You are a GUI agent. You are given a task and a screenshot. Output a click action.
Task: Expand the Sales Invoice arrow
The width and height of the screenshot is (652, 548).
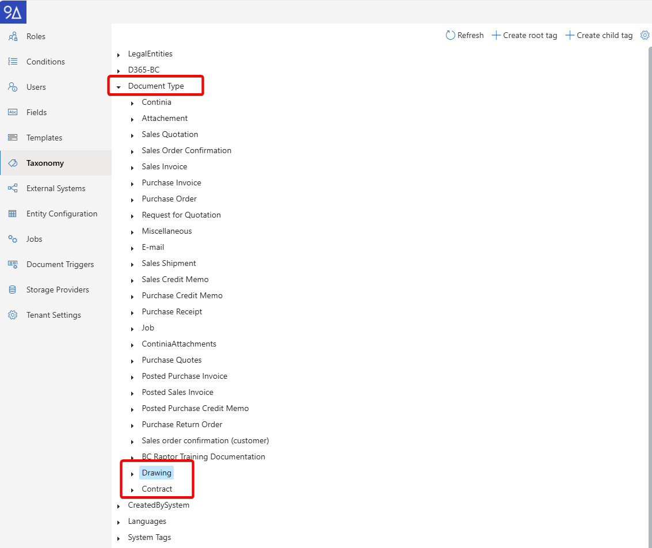(132, 168)
